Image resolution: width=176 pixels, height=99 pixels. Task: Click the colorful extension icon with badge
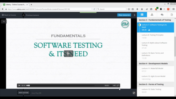click(x=156, y=9)
